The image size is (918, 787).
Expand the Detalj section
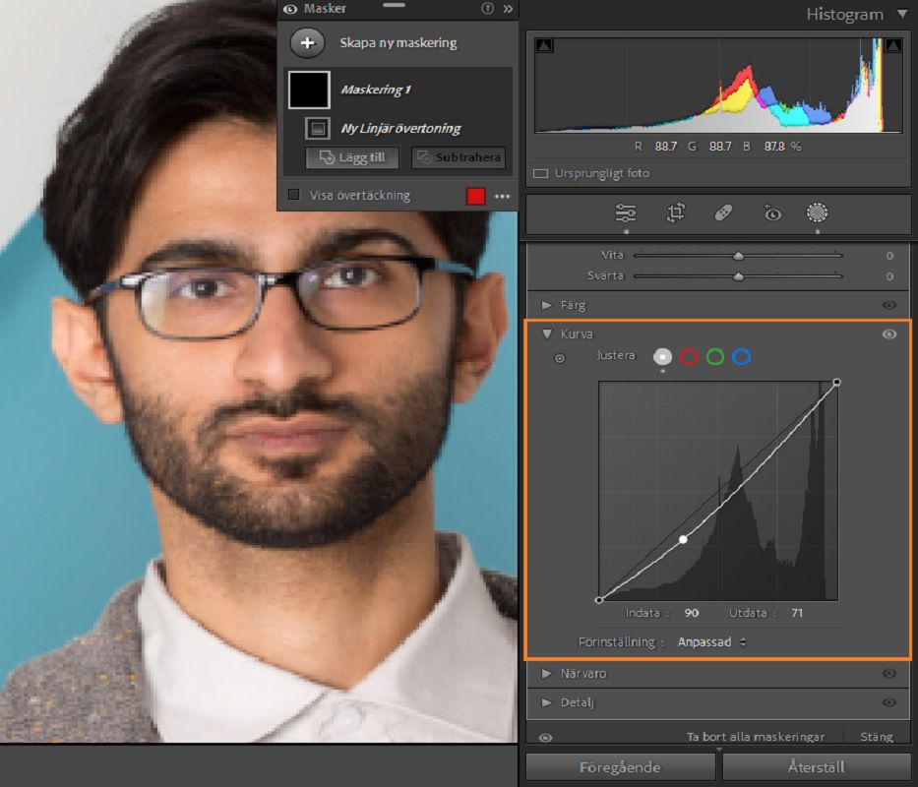547,702
